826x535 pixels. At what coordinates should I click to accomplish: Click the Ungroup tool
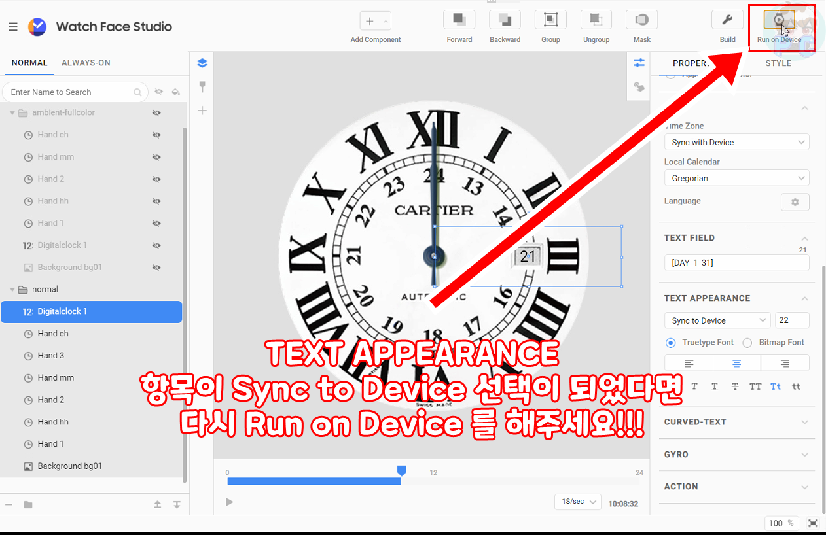coord(596,20)
